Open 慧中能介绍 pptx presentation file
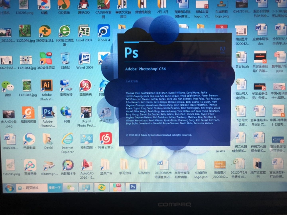287x215 pixels. [x=279, y=62]
